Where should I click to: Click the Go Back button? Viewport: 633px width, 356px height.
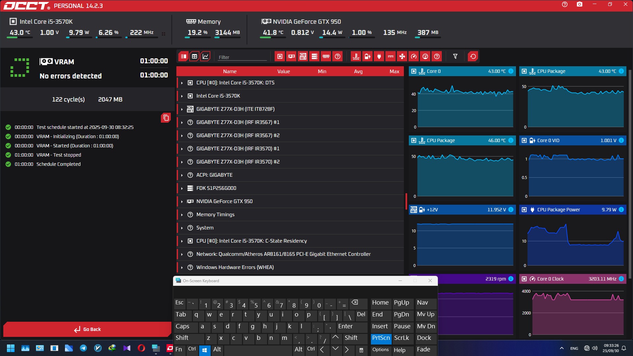(87, 329)
